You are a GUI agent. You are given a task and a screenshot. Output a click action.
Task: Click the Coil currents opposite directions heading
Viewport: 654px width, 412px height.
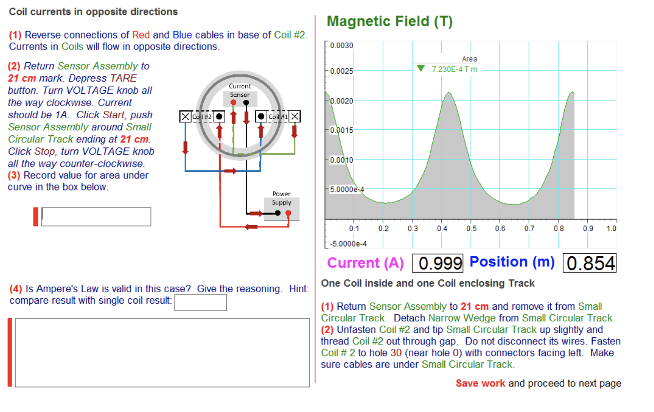click(x=92, y=11)
